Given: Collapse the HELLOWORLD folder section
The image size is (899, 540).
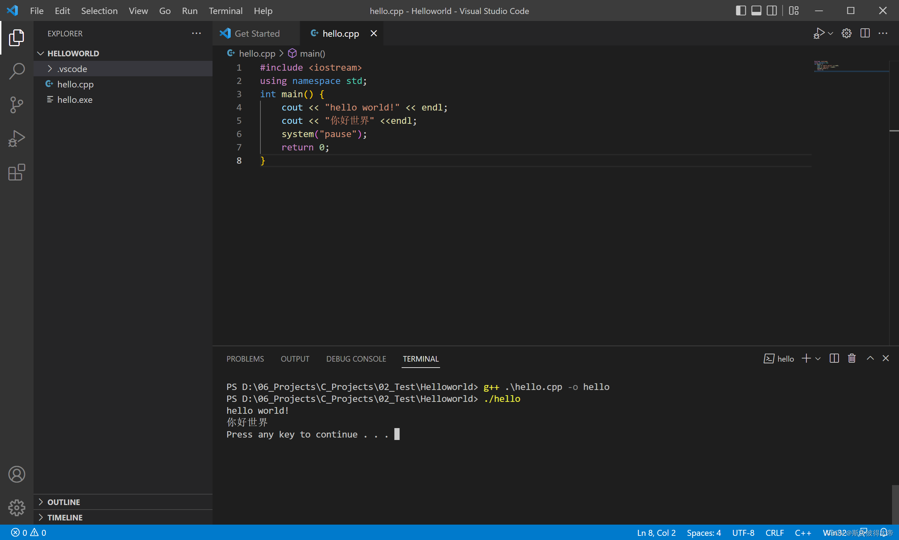Looking at the screenshot, I should pyautogui.click(x=123, y=53).
